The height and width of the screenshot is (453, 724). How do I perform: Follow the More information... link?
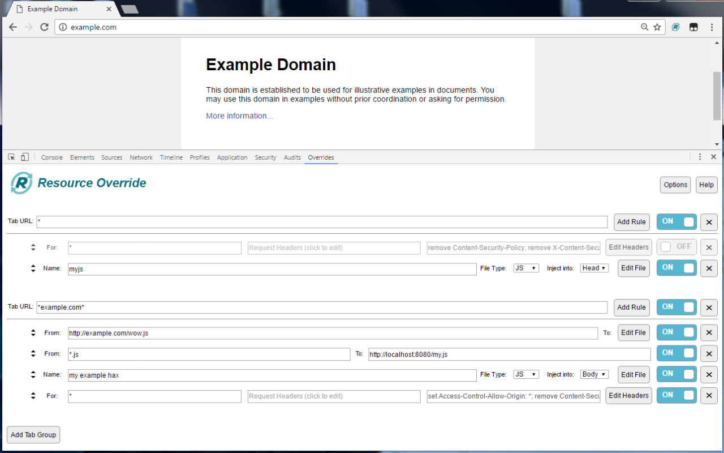click(x=239, y=116)
